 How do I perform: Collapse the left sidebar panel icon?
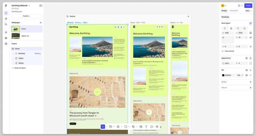(41, 5)
